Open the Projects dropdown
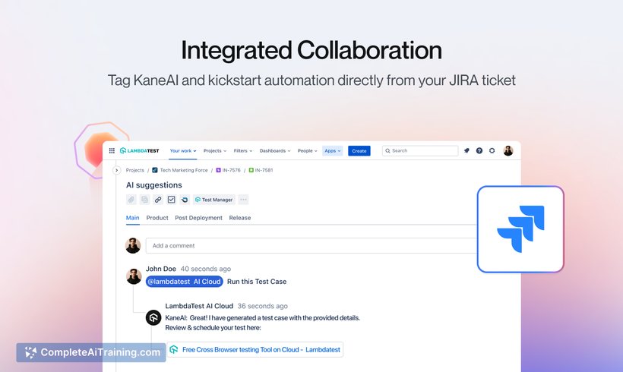The height and width of the screenshot is (372, 623). pyautogui.click(x=215, y=151)
